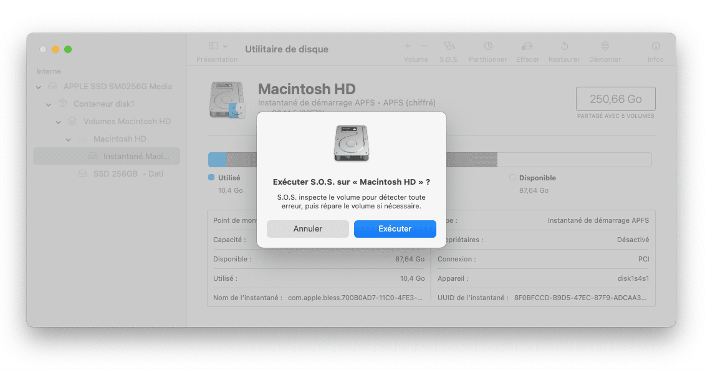The width and height of the screenshot is (705, 370).
Task: Click the Capacité : label in details table
Action: pos(229,240)
